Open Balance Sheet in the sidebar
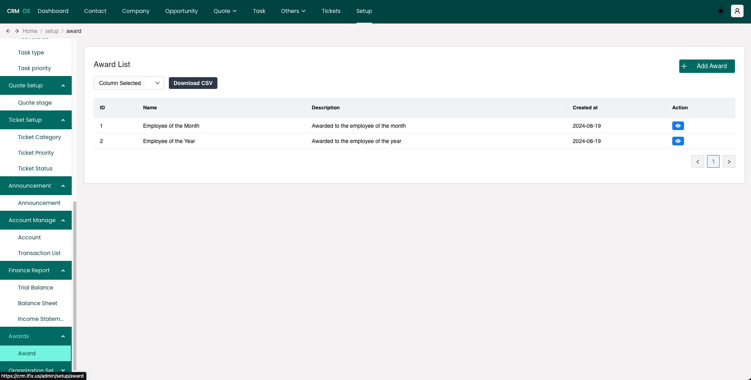The width and height of the screenshot is (751, 380). tap(38, 303)
